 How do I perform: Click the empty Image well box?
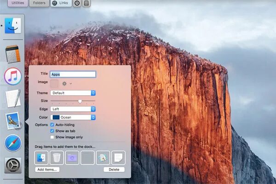tap(54, 84)
